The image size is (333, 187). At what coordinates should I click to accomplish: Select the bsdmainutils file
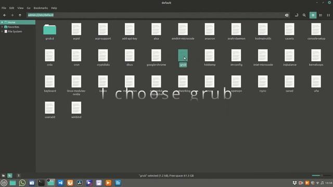click(x=263, y=32)
